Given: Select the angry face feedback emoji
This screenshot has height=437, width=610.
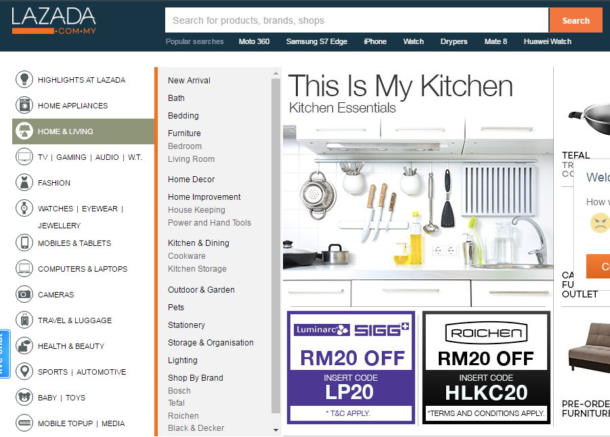Looking at the screenshot, I should pos(600,223).
